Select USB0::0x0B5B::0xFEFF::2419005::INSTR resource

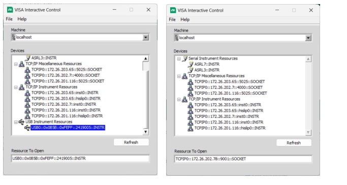pyautogui.click(x=68, y=128)
